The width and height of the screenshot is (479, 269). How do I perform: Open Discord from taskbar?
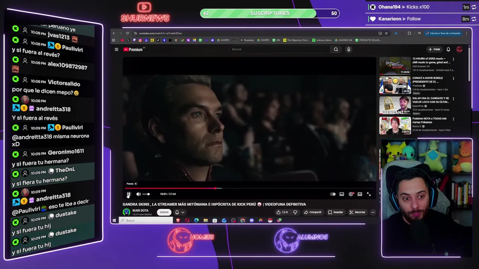[251, 220]
